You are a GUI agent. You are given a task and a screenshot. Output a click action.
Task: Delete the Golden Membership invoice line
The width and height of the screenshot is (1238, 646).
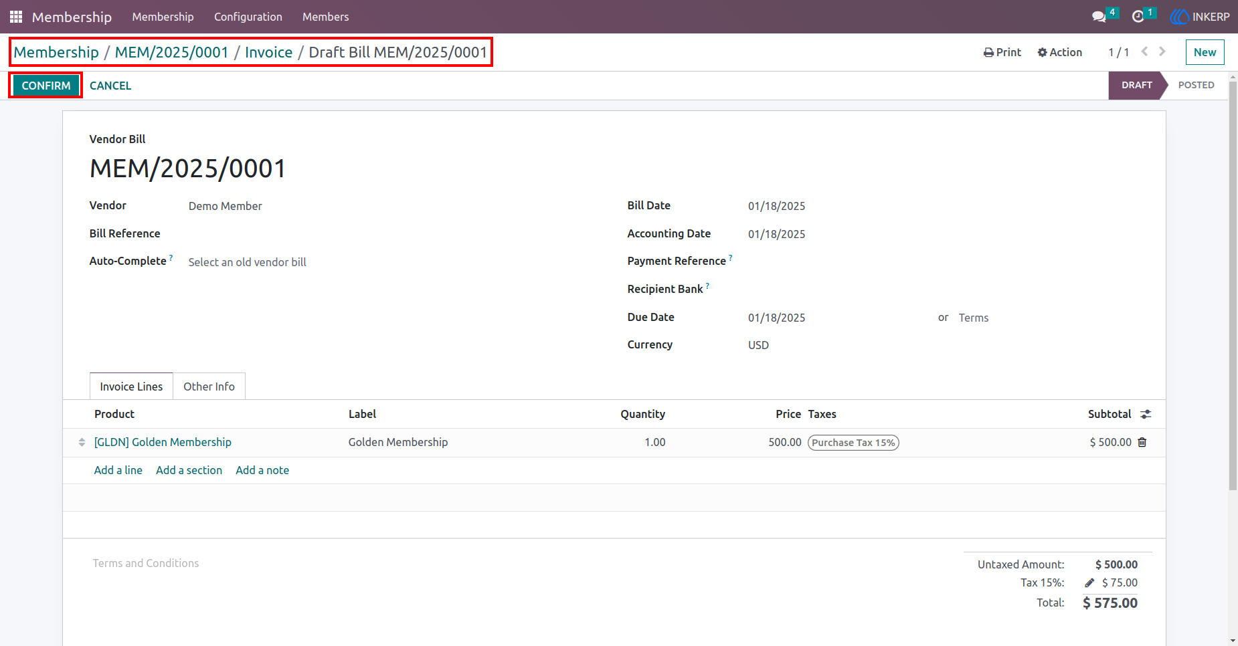pos(1142,442)
